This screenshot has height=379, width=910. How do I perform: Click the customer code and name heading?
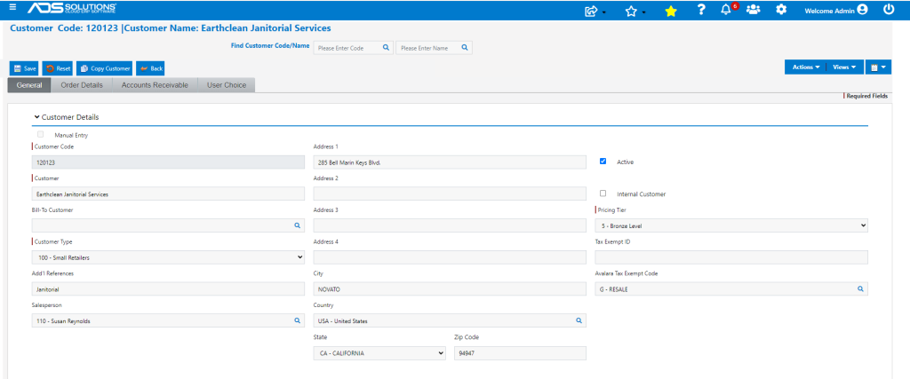171,28
